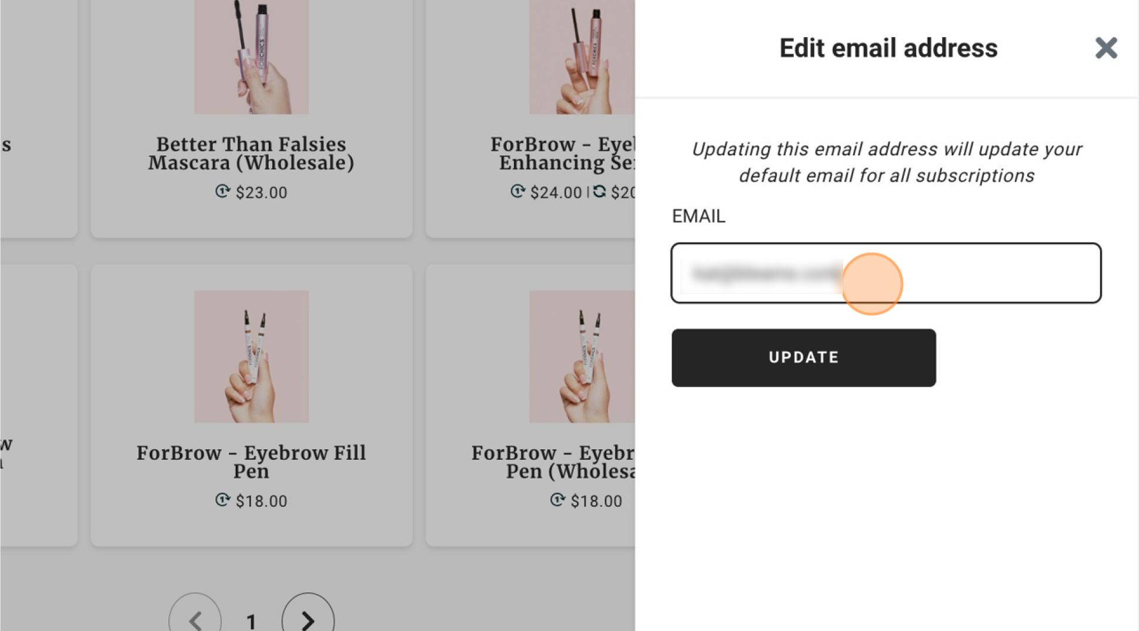Focus the Email input field
1139x631 pixels.
point(886,273)
